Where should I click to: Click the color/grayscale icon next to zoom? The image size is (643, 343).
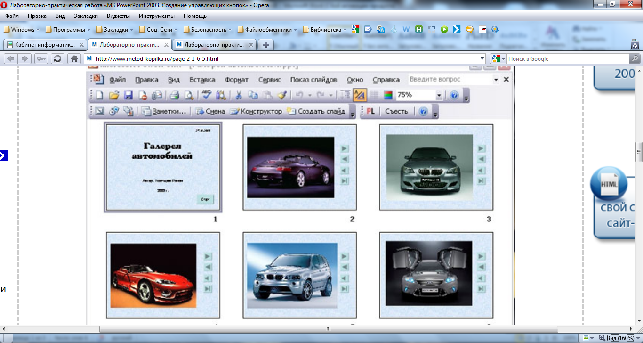(388, 95)
